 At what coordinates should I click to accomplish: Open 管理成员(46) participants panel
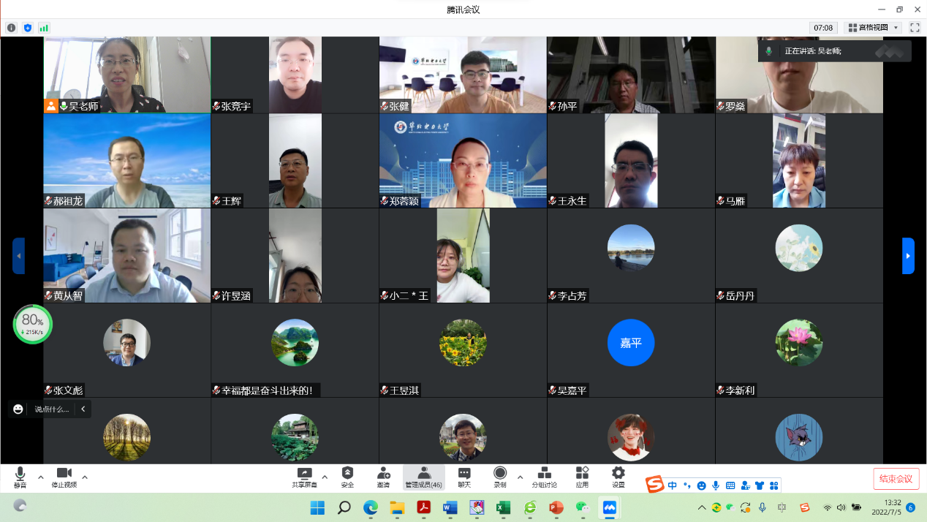tap(424, 477)
